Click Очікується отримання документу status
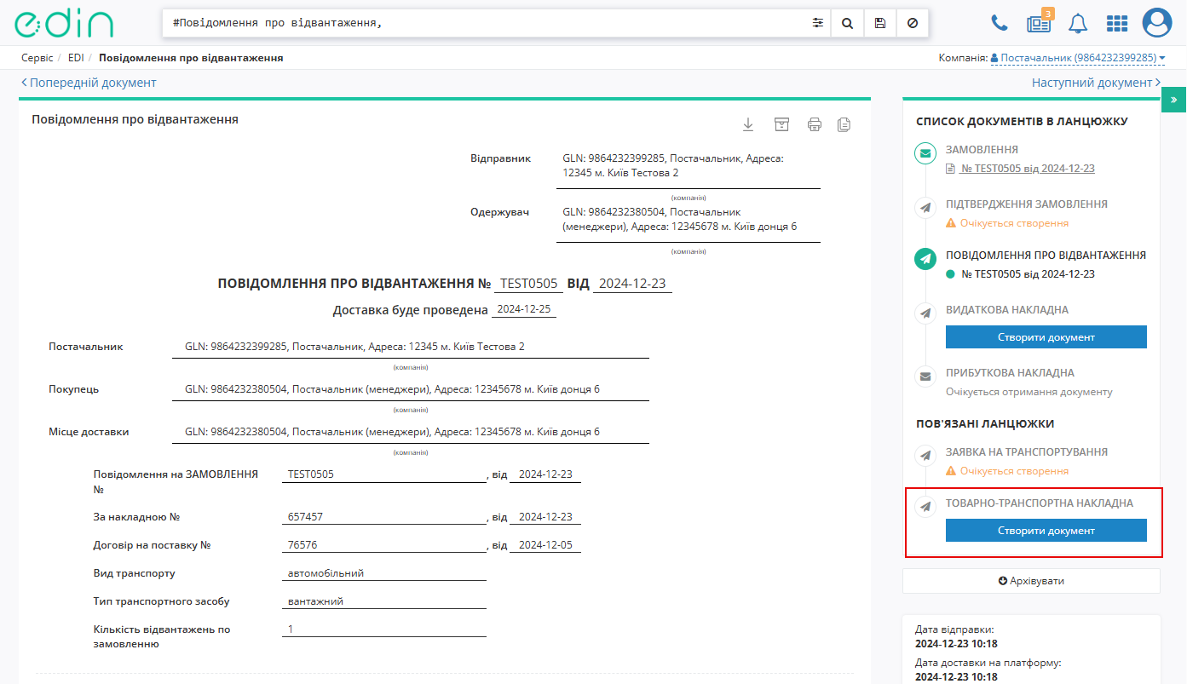This screenshot has height=684, width=1187. (x=1029, y=392)
